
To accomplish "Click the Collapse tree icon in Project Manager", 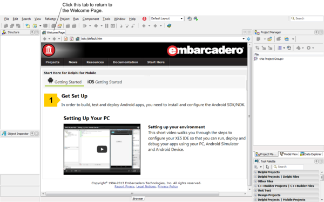I will click(x=270, y=48).
